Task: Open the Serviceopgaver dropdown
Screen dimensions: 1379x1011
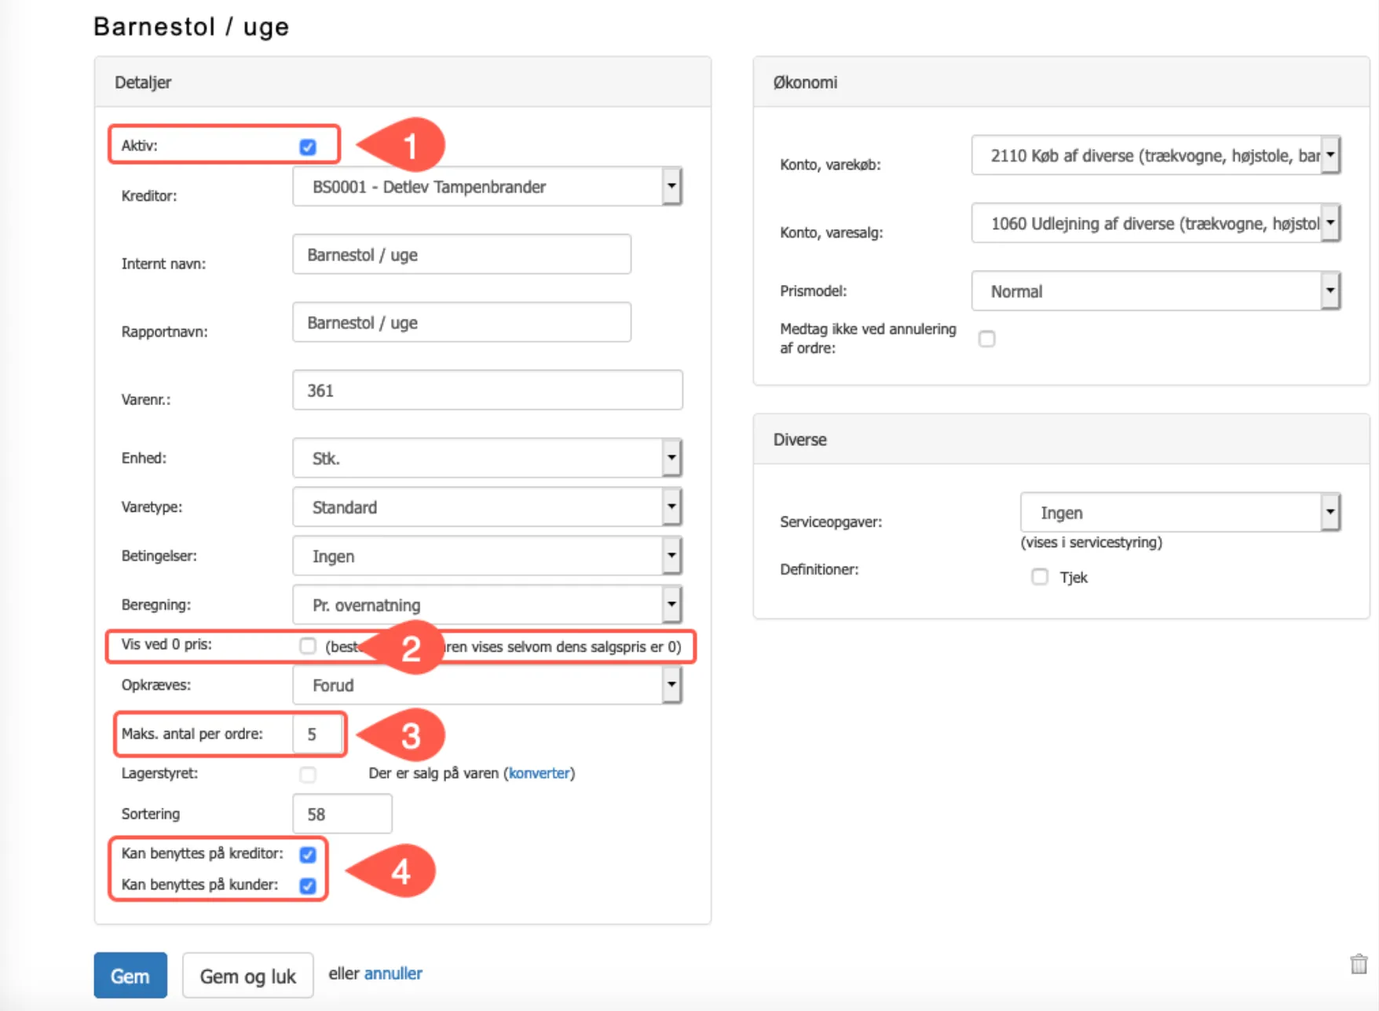Action: pos(1180,513)
